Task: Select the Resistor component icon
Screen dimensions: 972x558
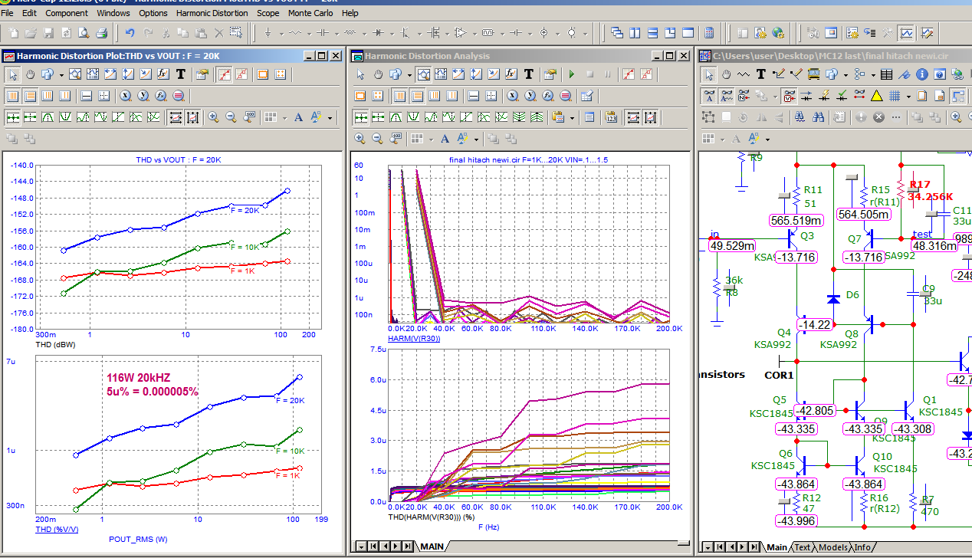Action: (294, 33)
